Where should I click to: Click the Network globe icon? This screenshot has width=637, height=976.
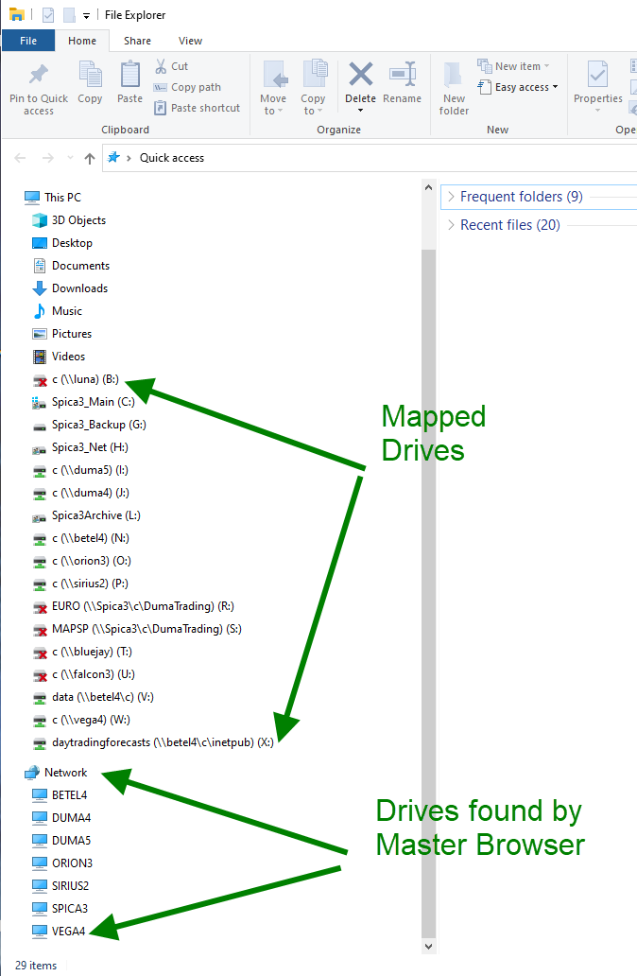[32, 773]
